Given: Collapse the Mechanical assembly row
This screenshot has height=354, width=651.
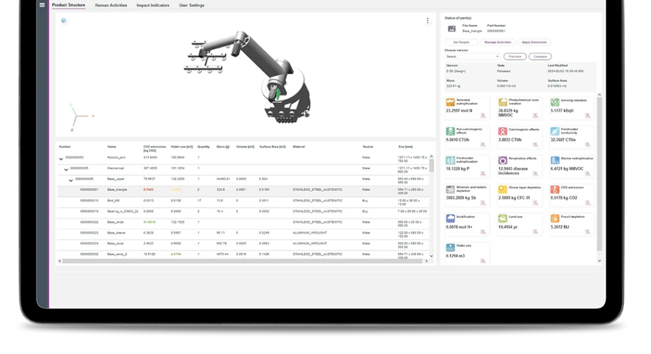Looking at the screenshot, I should tap(66, 170).
